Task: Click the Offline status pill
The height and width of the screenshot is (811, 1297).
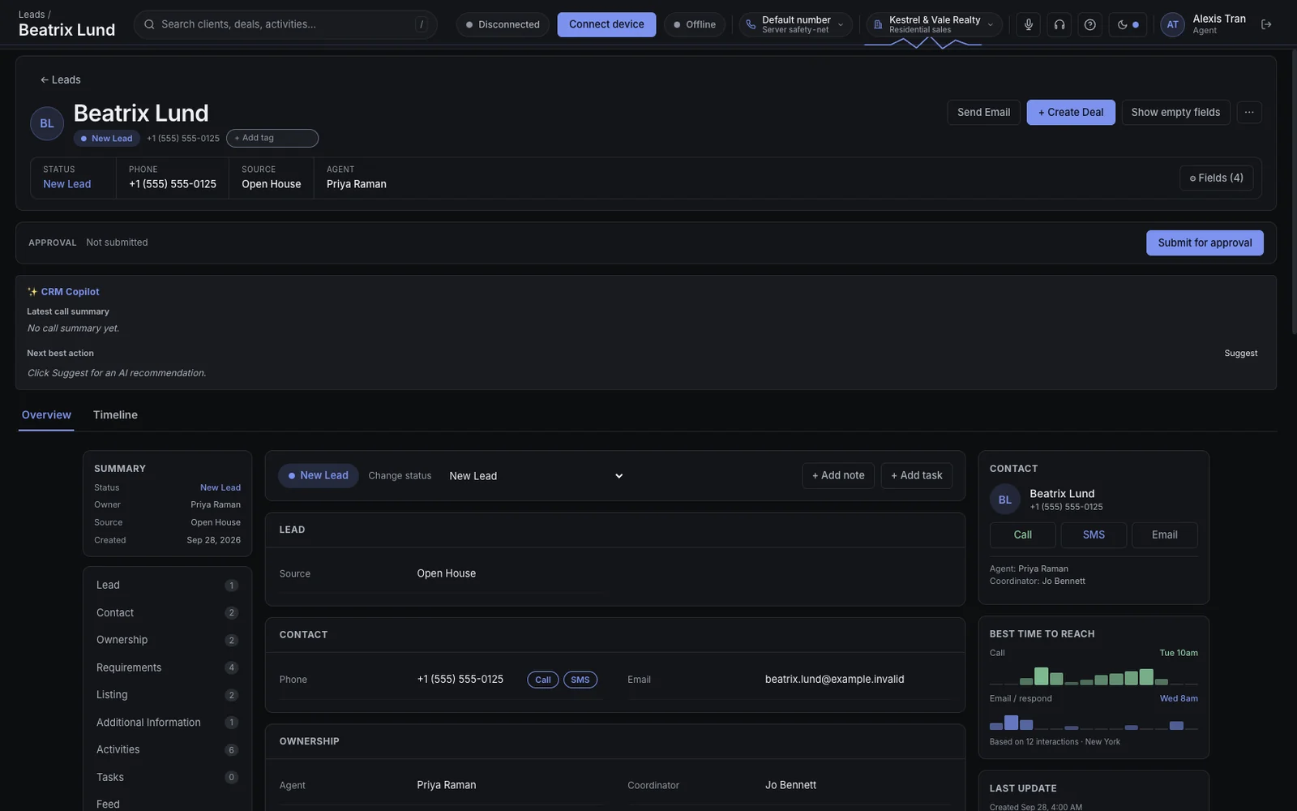Action: (x=695, y=24)
